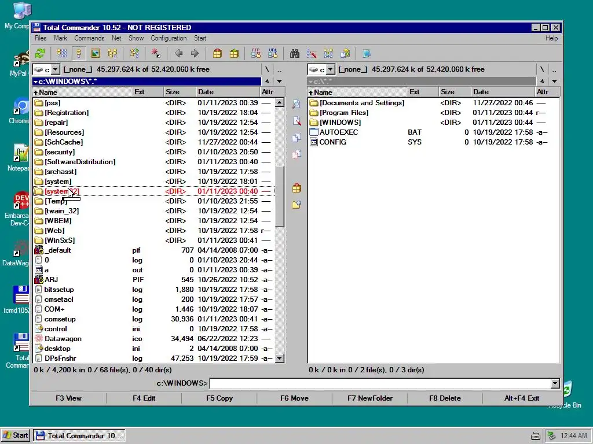Open the multi-rename tool icon

[x=312, y=53]
